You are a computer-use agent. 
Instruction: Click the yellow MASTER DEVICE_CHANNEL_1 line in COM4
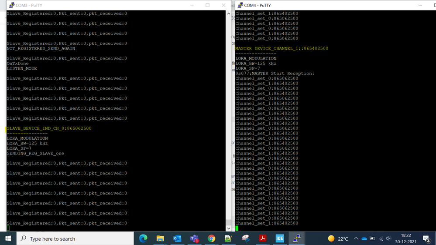click(x=282, y=48)
